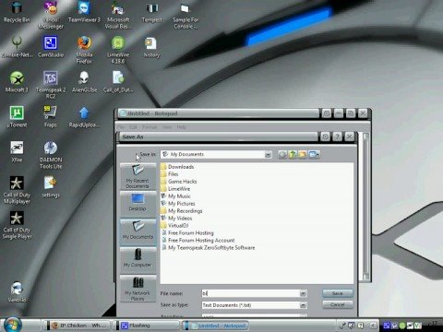The height and width of the screenshot is (332, 443).
Task: Launch Mozilla Firefox from desktop
Action: [x=84, y=50]
